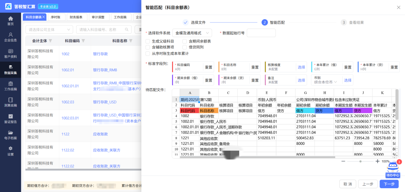
Task: Open account code 1122 link
Action: [65, 134]
